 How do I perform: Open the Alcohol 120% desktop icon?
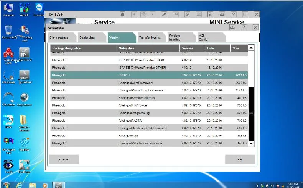coord(8,56)
